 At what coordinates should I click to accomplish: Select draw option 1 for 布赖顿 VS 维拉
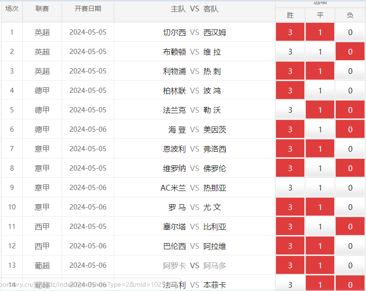click(x=320, y=51)
